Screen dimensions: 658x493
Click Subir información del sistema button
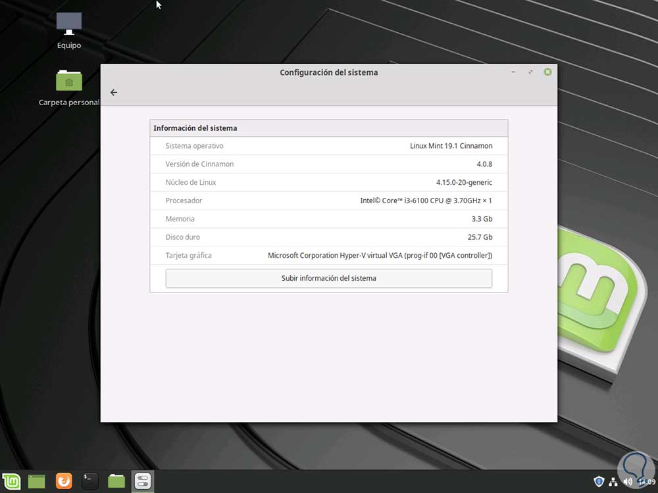[328, 278]
